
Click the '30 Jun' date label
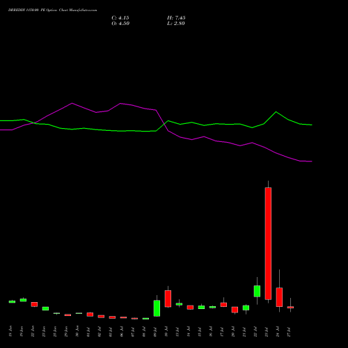click(77, 331)
